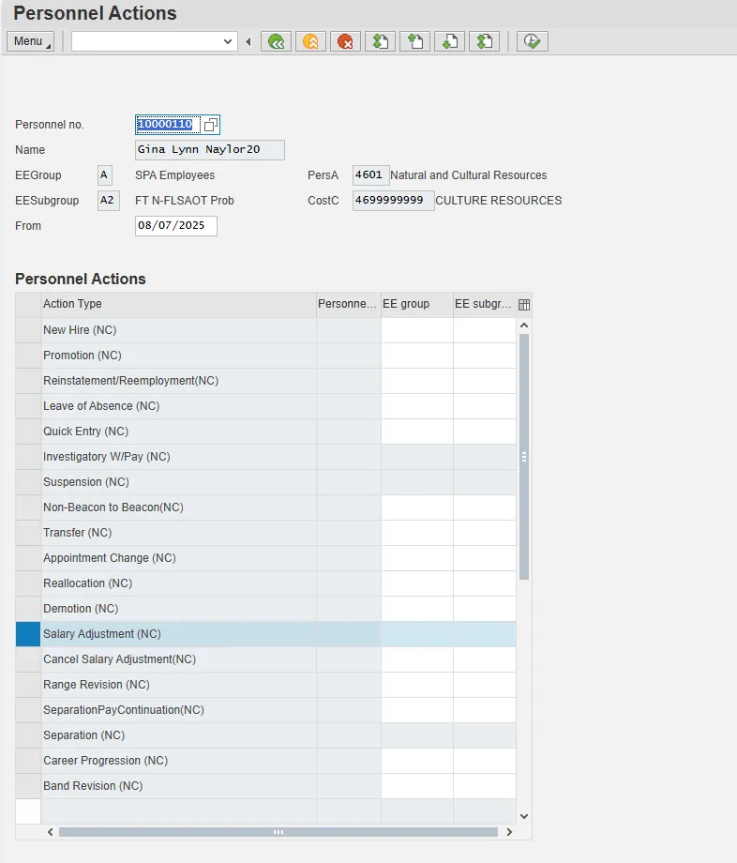737x863 pixels.
Task: Click the select-all corner cell of table
Action: (x=28, y=304)
